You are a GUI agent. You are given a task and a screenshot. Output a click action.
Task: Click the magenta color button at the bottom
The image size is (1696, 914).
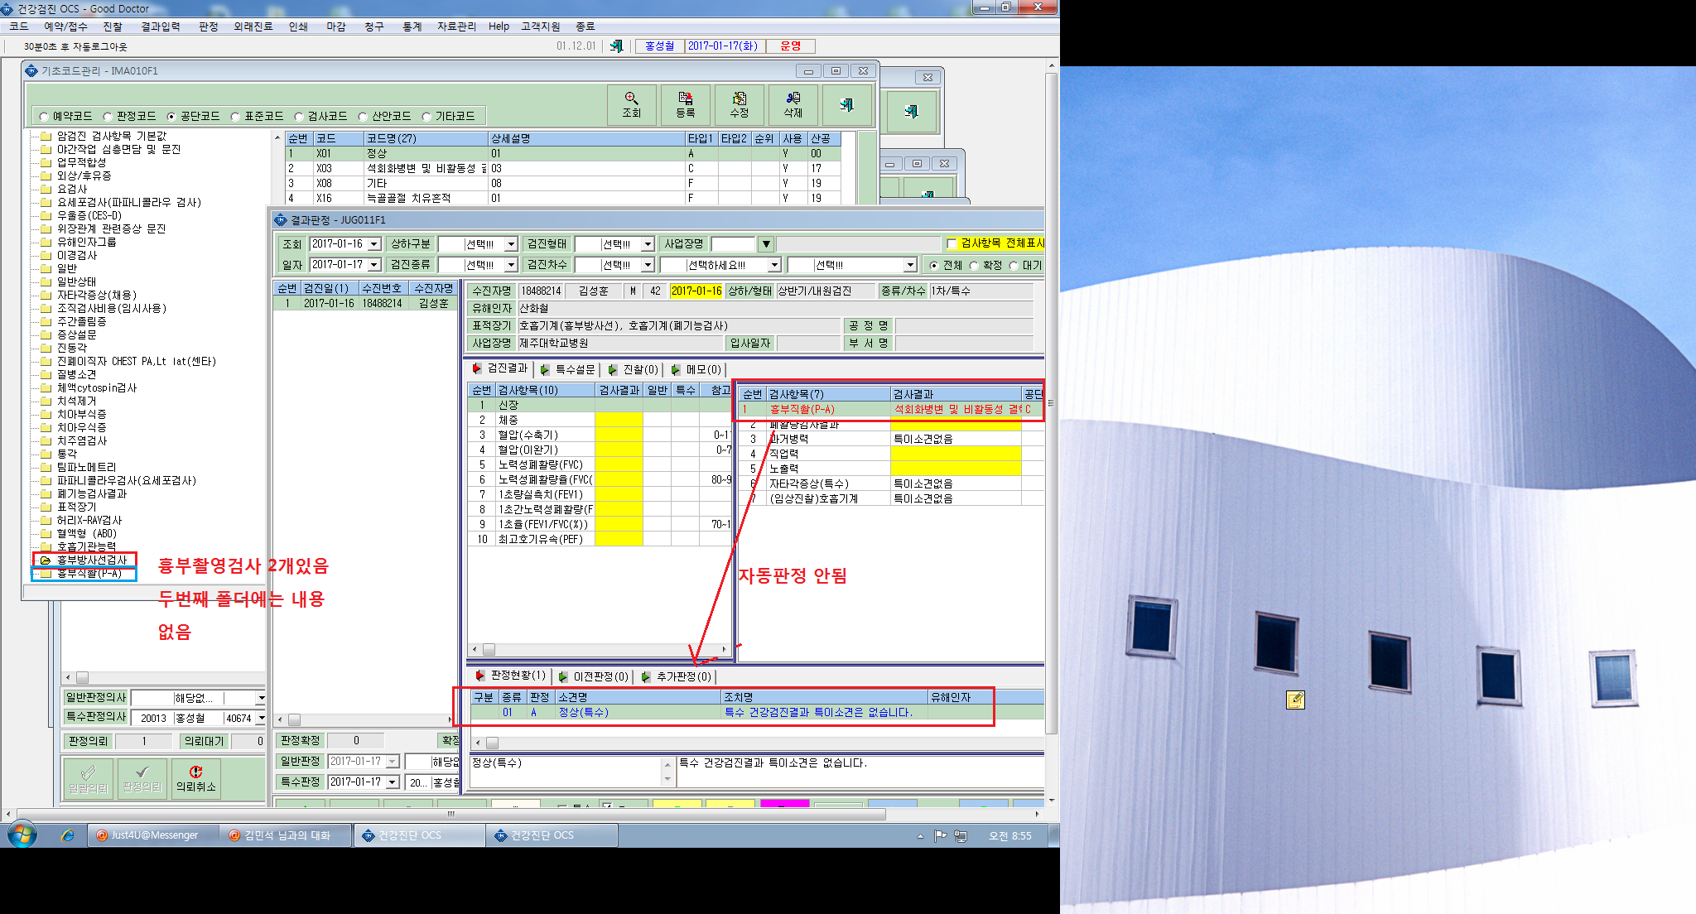point(784,803)
